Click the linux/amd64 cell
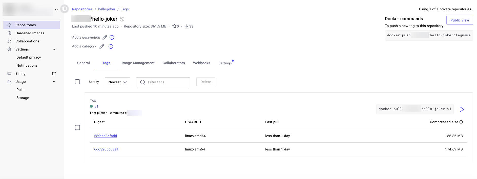Screen dimensions: 477x179 click(x=195, y=136)
